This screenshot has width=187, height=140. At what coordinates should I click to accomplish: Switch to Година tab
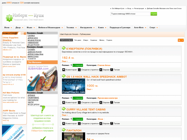click(109, 40)
